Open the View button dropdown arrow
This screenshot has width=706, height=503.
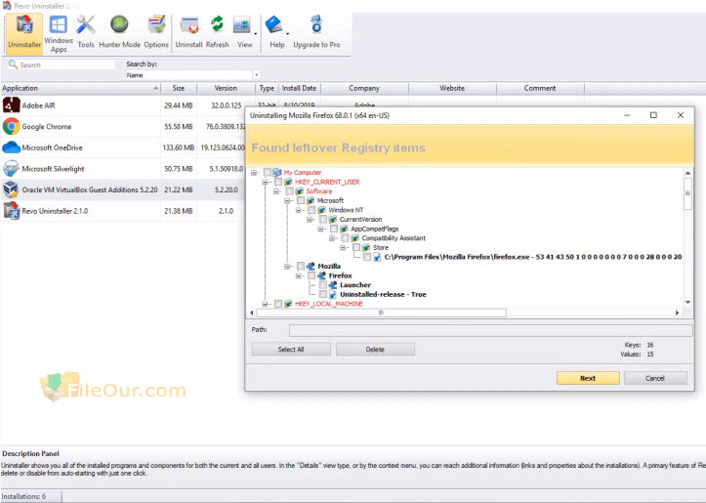pos(255,34)
